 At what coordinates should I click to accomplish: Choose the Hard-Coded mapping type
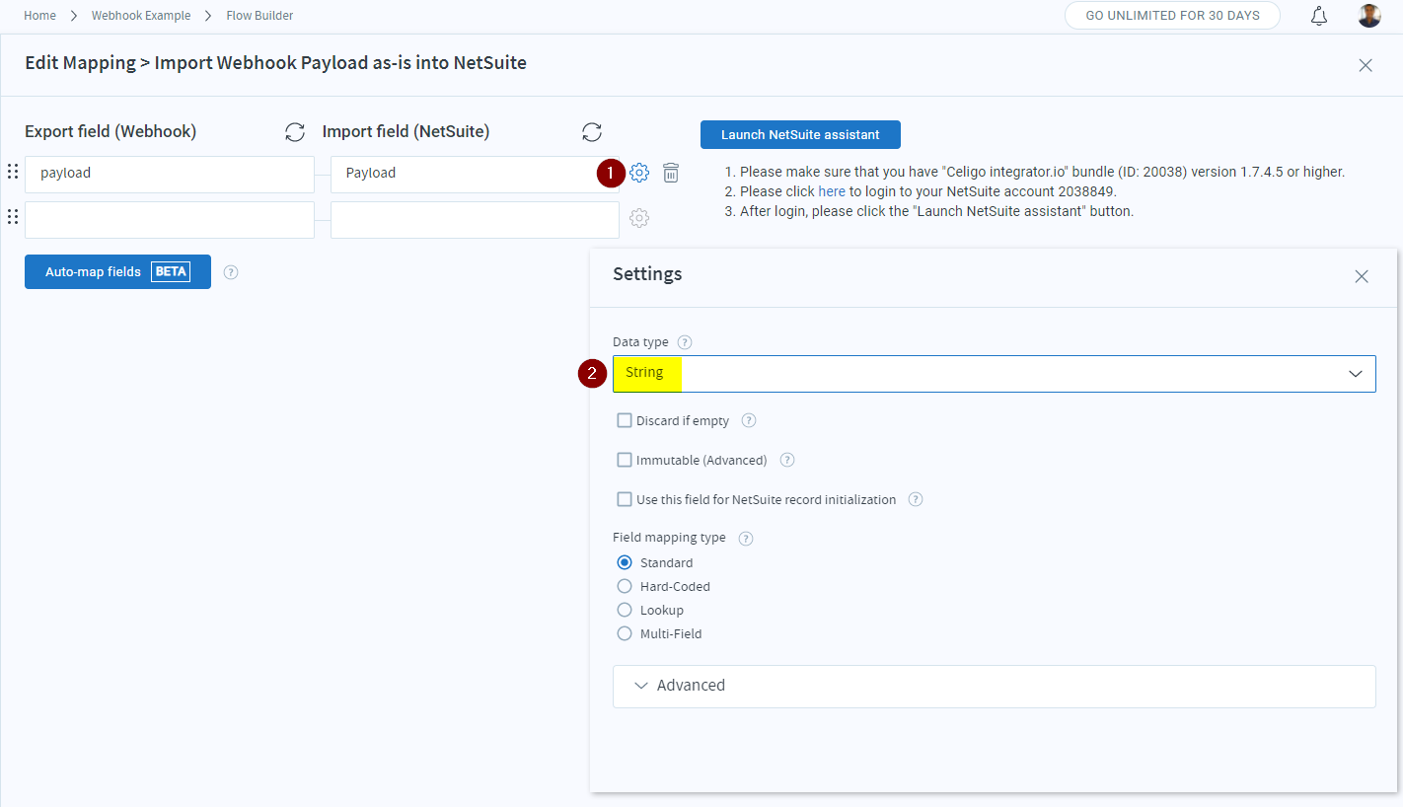(625, 586)
